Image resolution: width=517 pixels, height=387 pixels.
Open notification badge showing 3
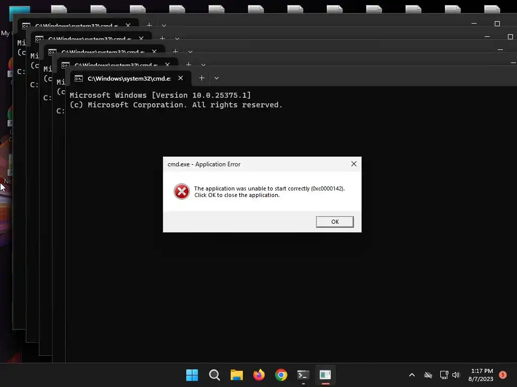tap(503, 375)
